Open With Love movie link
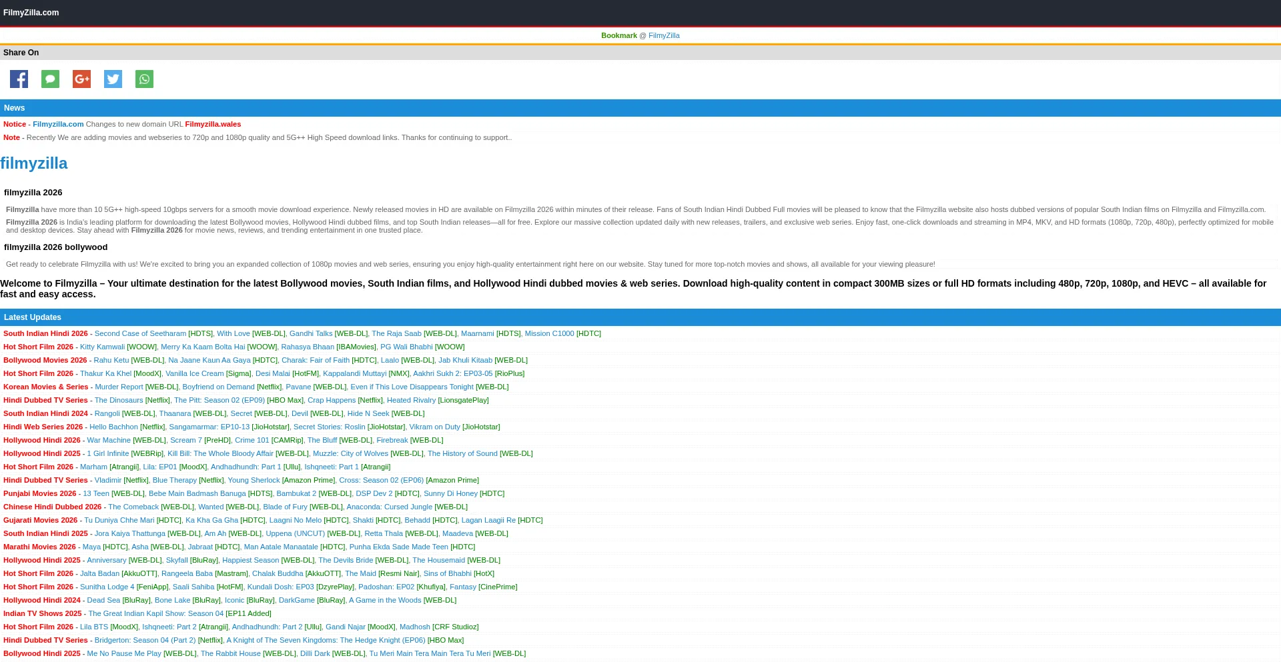The height and width of the screenshot is (662, 1281). (x=234, y=333)
